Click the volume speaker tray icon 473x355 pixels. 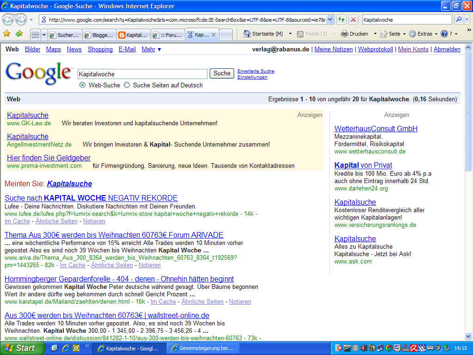pos(364,348)
